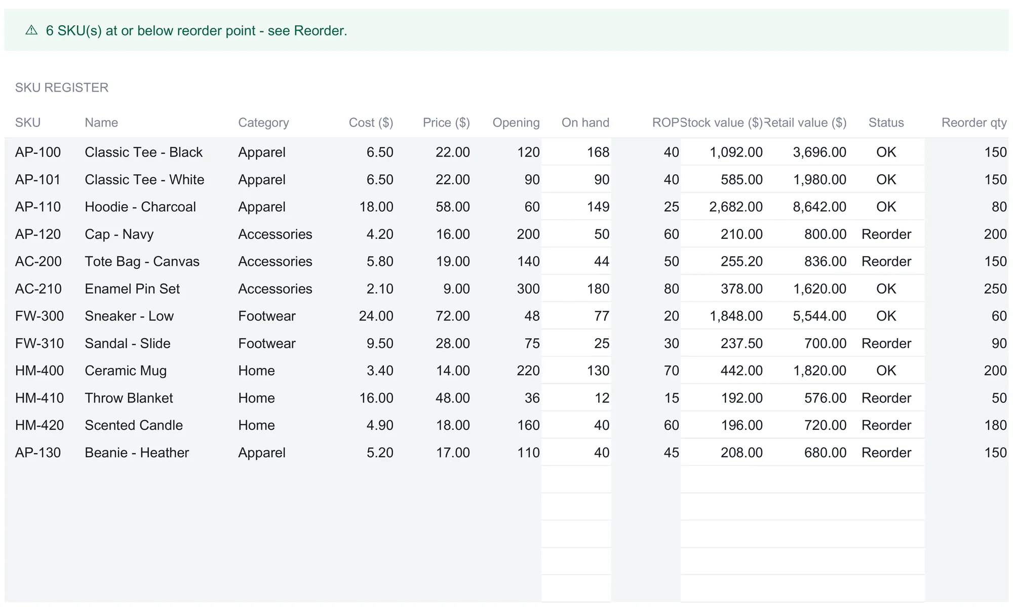Click stock value 1,848.00 for FW-300

pyautogui.click(x=736, y=316)
